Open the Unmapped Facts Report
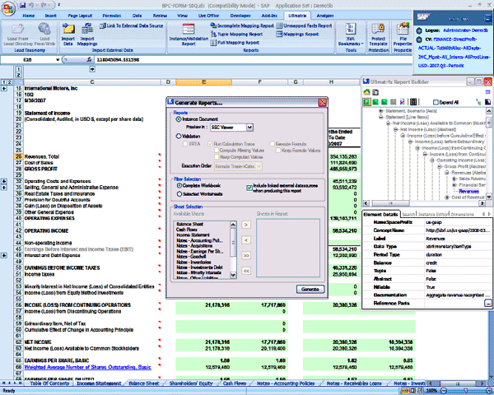Viewport: 494px width, 395px height. pyautogui.click(x=319, y=26)
